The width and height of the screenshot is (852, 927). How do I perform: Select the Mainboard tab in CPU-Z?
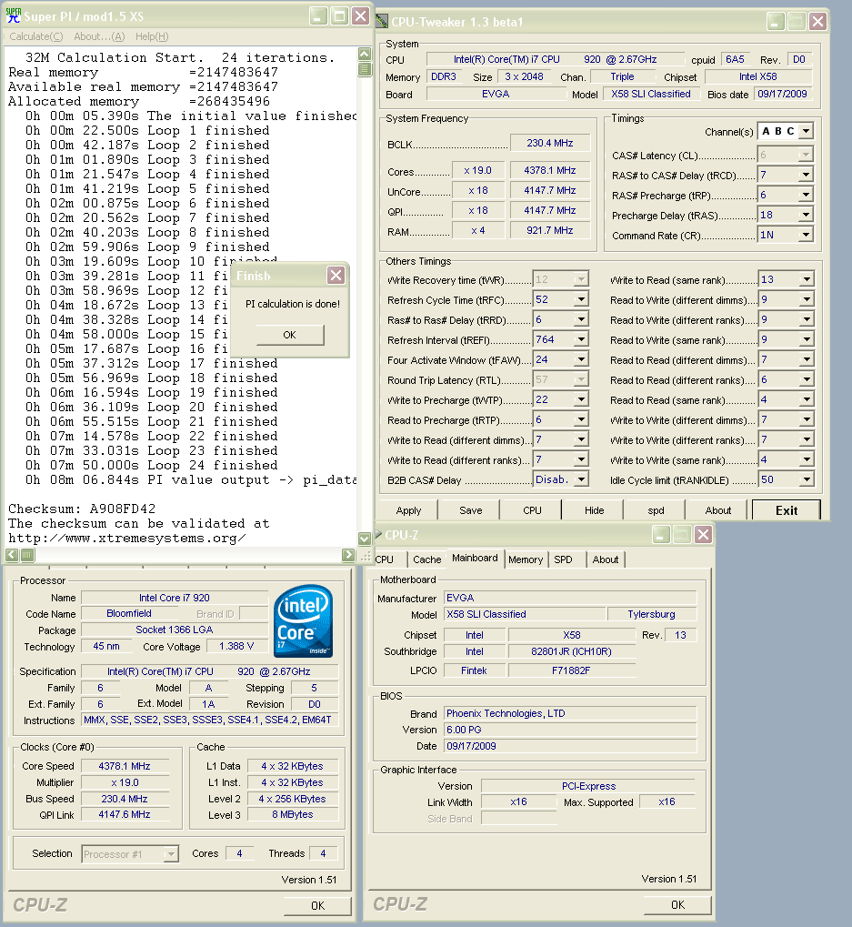click(475, 558)
